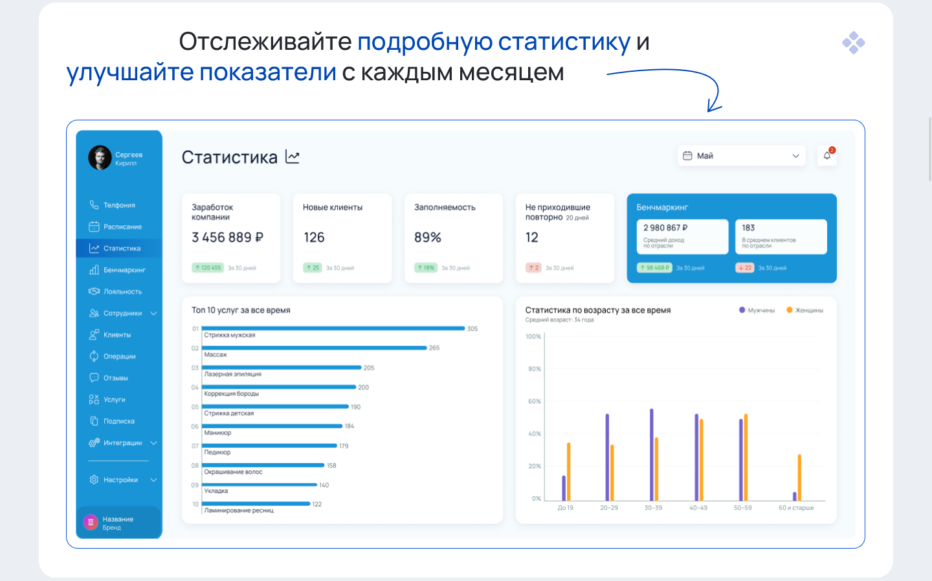Click the Операции sidebar icon

coord(93,356)
